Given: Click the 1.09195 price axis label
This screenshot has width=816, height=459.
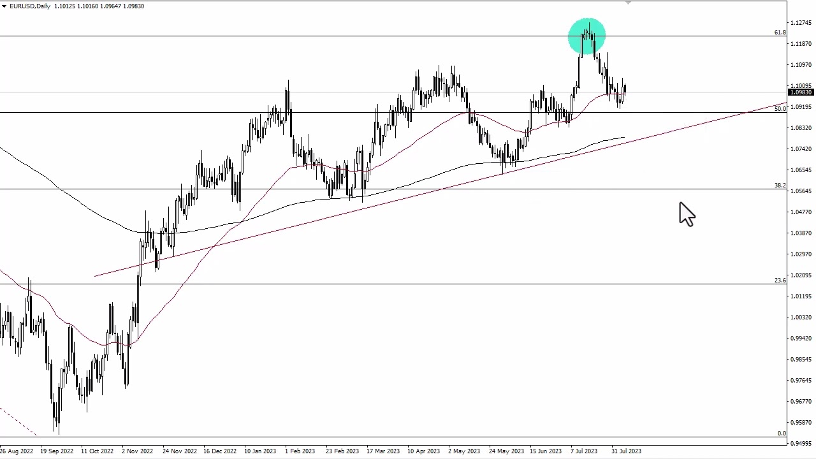Looking at the screenshot, I should click(801, 107).
